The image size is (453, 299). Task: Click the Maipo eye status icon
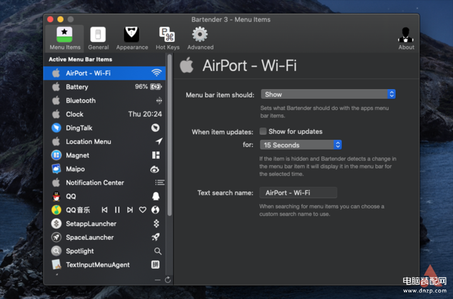[x=155, y=169]
